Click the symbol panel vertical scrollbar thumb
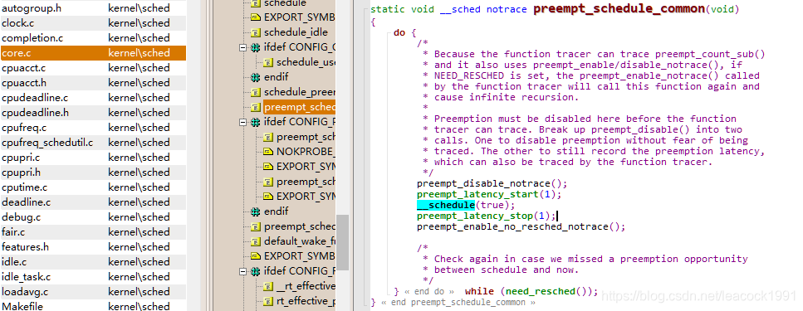 [x=342, y=242]
